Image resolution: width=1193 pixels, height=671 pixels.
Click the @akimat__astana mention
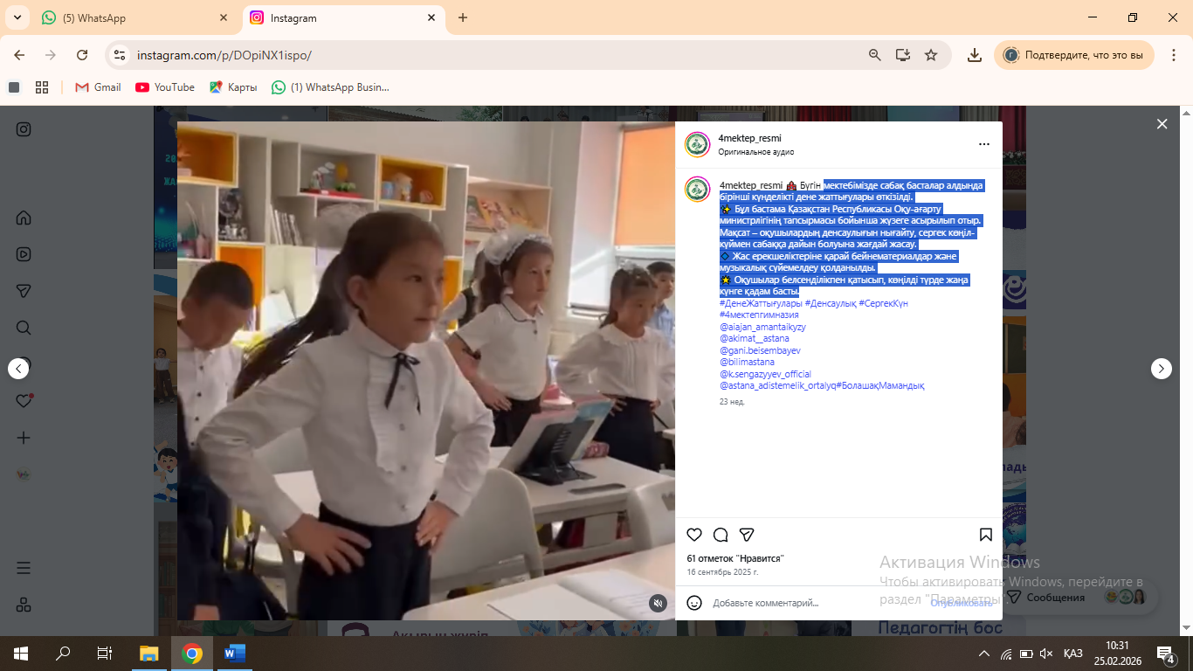point(754,338)
